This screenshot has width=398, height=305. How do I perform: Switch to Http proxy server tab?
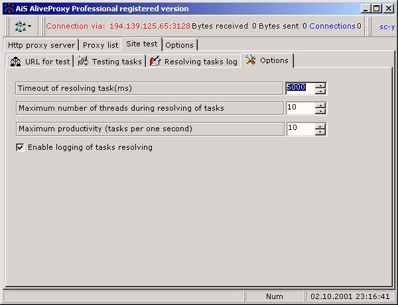click(x=41, y=45)
